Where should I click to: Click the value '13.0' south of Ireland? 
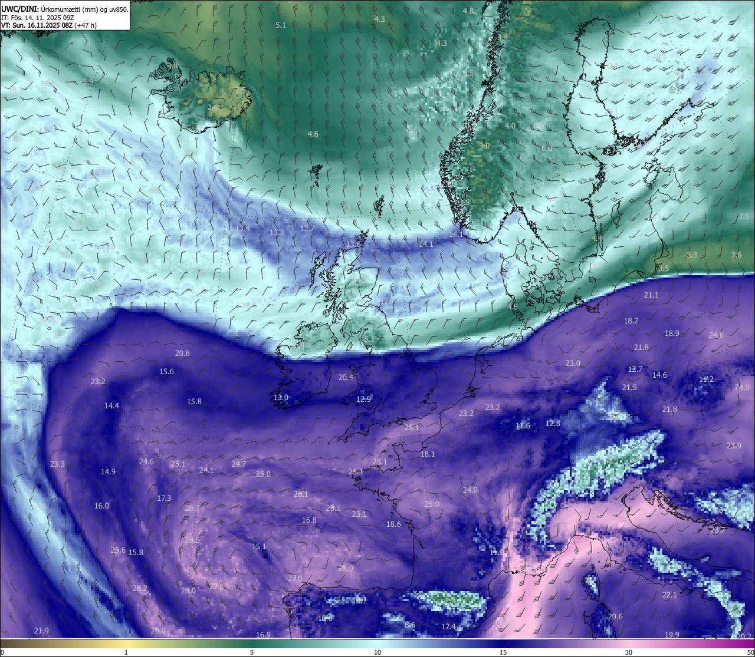(x=281, y=397)
